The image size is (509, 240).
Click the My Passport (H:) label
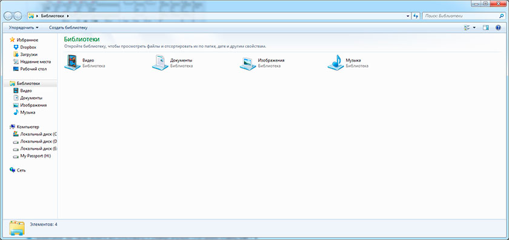coord(36,156)
